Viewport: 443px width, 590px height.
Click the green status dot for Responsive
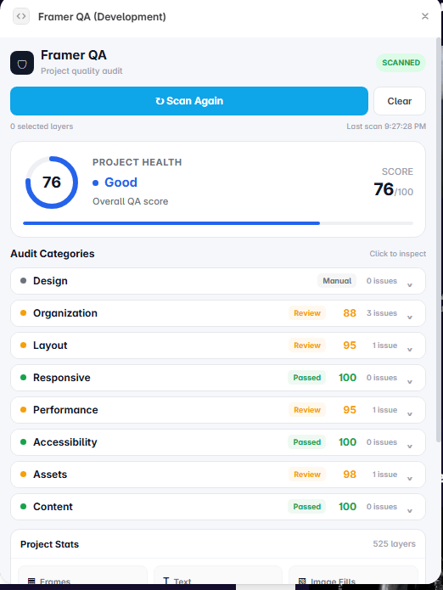point(23,378)
